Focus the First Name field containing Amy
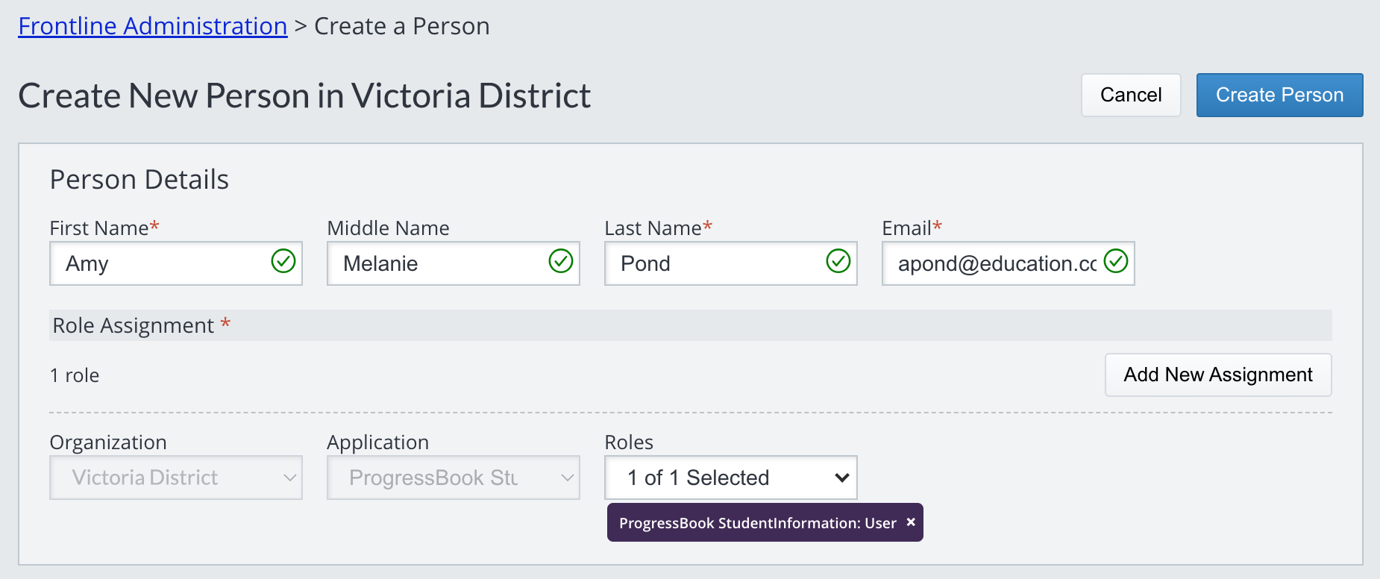This screenshot has height=579, width=1380. 176,263
